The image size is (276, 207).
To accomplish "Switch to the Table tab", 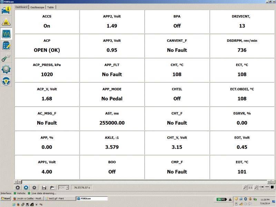I will (x=50, y=7).
